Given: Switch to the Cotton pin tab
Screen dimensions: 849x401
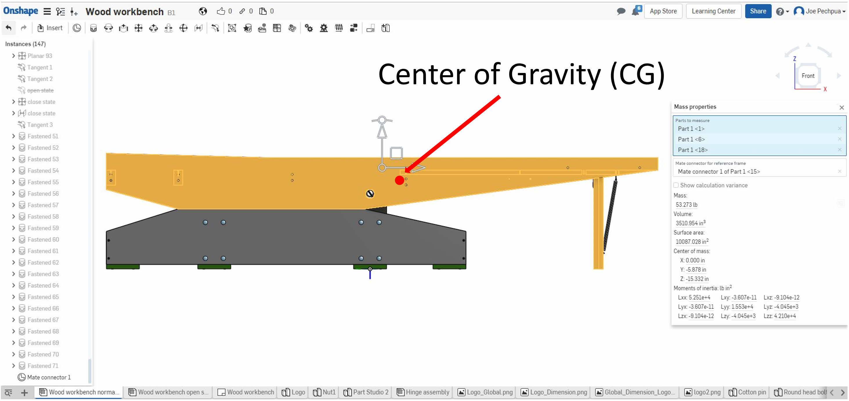Looking at the screenshot, I should click(x=747, y=392).
